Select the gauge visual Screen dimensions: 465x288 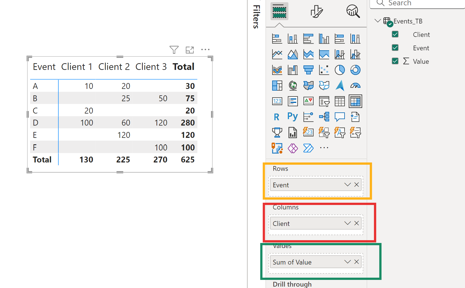click(x=355, y=86)
